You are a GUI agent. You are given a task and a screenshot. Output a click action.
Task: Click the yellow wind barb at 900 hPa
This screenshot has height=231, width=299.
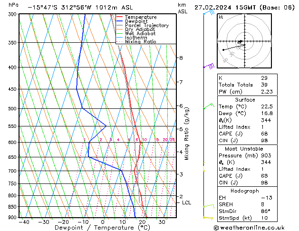(x=207, y=218)
